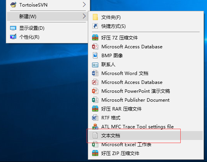Choose Microsoft Excel 工作表
The width and height of the screenshot is (207, 162).
click(x=146, y=145)
